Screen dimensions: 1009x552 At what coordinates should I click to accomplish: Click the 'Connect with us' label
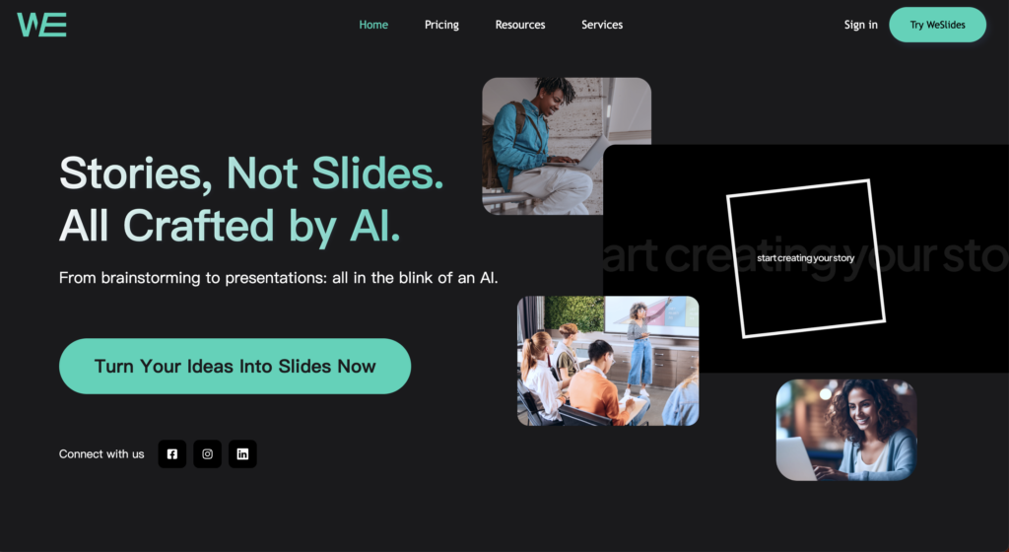(x=101, y=454)
